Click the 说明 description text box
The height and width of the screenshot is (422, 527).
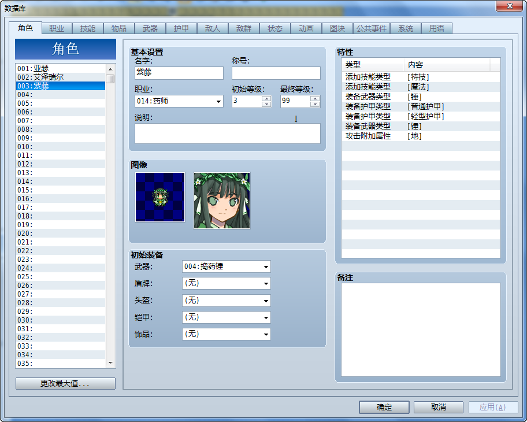(x=228, y=134)
